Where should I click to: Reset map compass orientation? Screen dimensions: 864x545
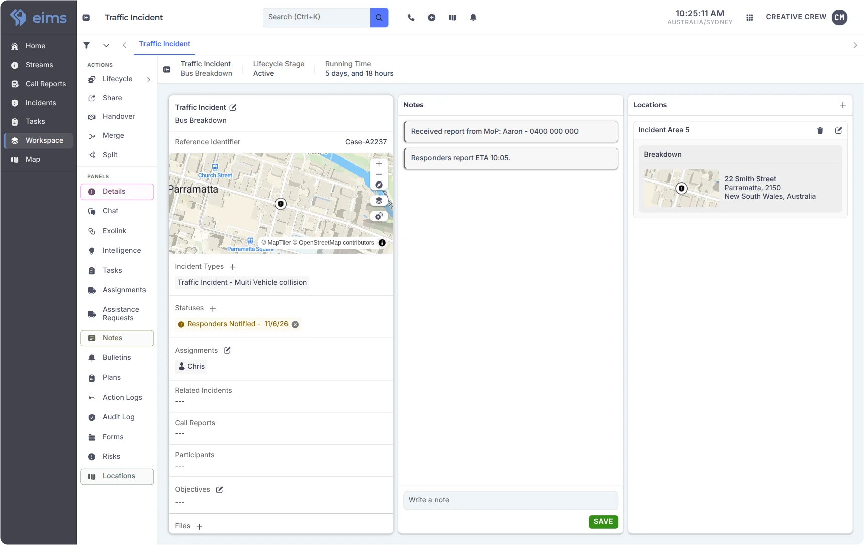379,185
